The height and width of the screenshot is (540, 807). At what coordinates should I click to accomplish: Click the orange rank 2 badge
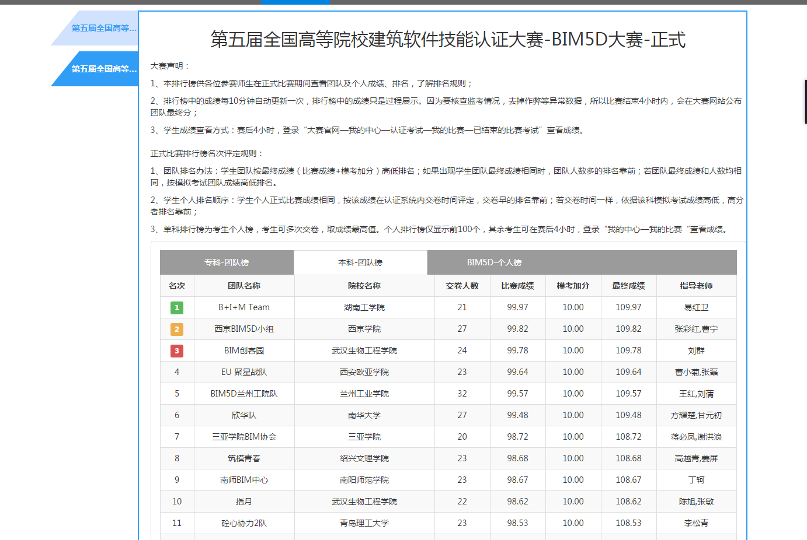pos(177,329)
